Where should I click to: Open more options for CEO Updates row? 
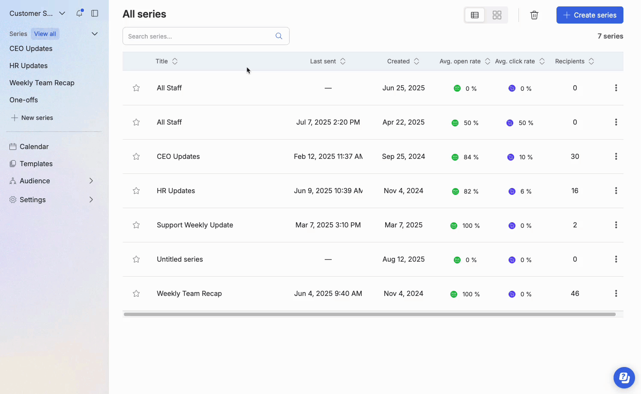tap(616, 156)
